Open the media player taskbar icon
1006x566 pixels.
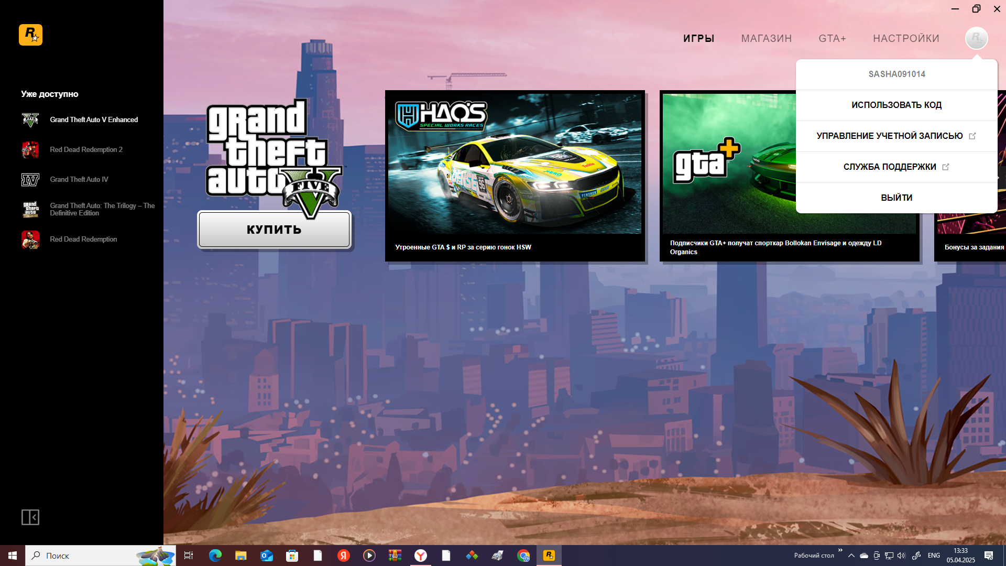click(x=369, y=556)
